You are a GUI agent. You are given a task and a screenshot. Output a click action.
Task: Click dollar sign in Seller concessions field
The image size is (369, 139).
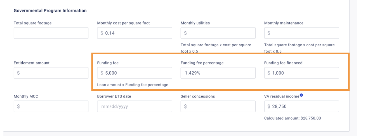pyautogui.click(x=185, y=106)
